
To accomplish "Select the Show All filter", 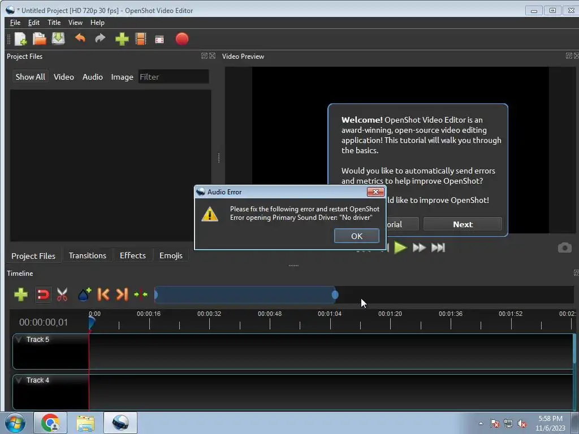I will [x=31, y=77].
